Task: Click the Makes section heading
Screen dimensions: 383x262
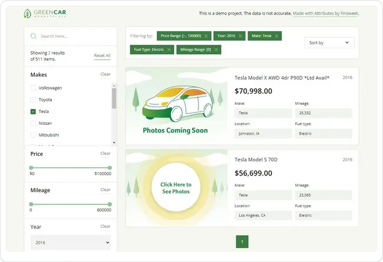Action: click(x=38, y=75)
